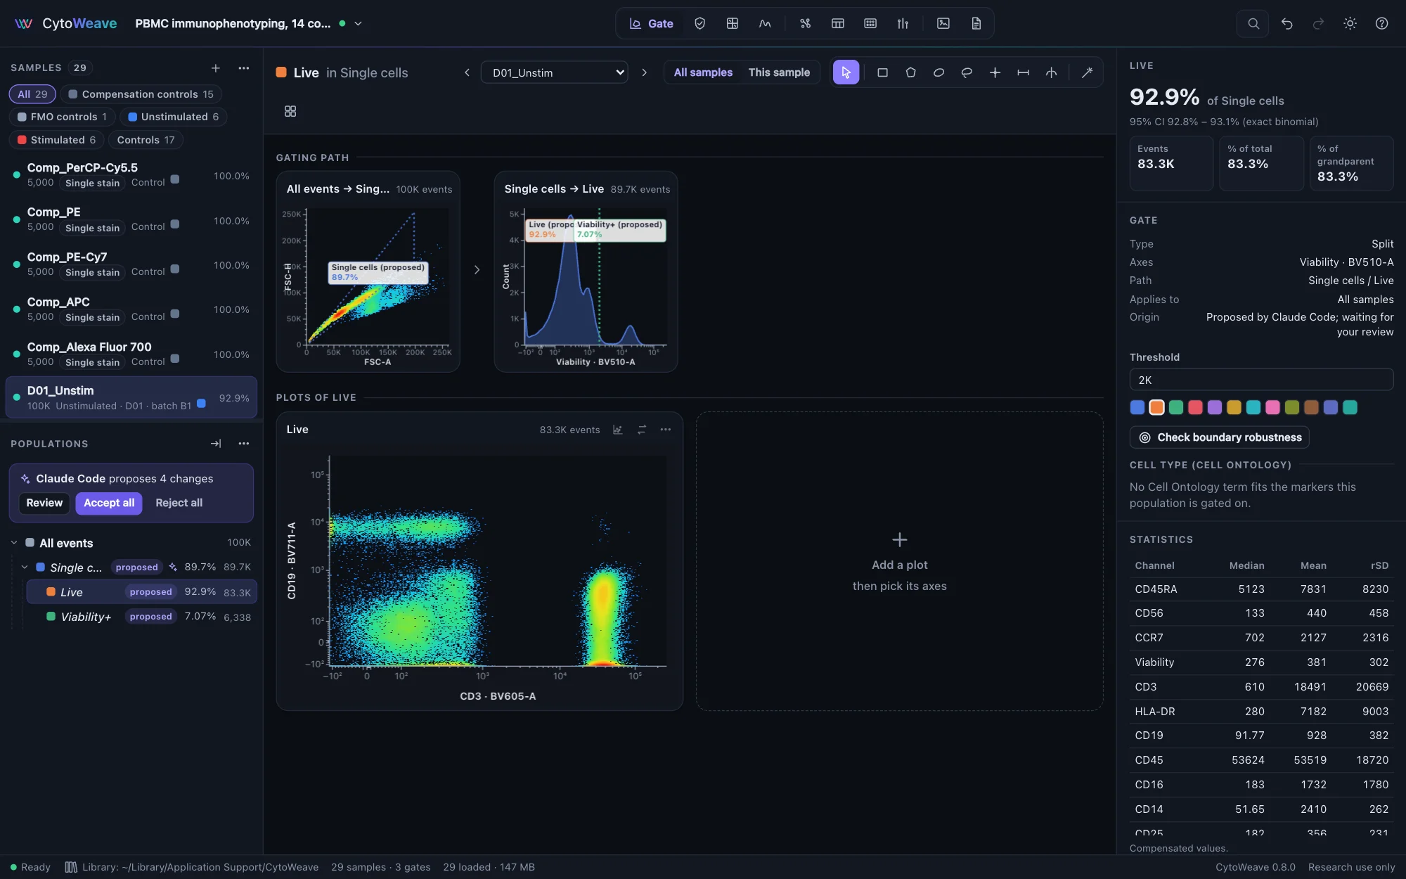Viewport: 1406px width, 879px height.
Task: Collapse the All events tree node
Action: 14,543
